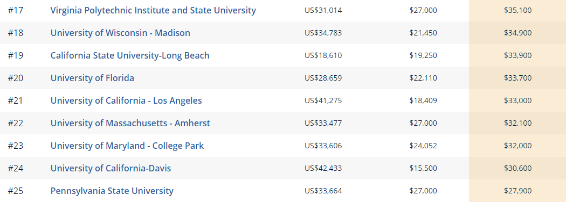
Task: Open University of Massachusetts - Amherst link
Action: click(x=130, y=123)
